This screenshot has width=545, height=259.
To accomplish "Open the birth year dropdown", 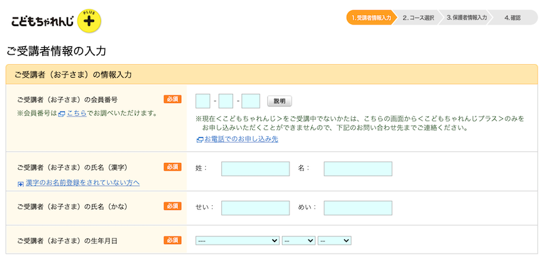I will pyautogui.click(x=237, y=241).
